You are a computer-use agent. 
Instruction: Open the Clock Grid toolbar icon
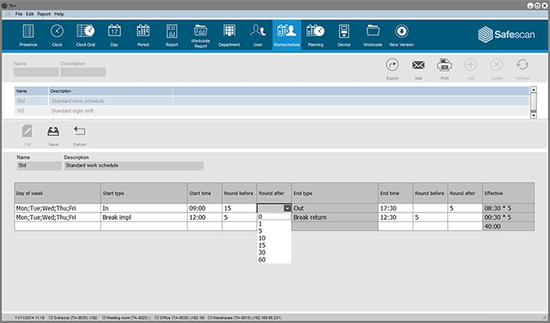86,31
